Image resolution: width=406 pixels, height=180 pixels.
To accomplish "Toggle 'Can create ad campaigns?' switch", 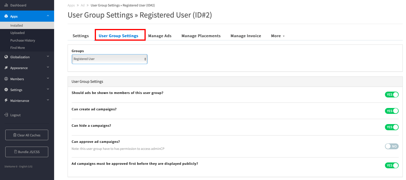I will (x=392, y=111).
